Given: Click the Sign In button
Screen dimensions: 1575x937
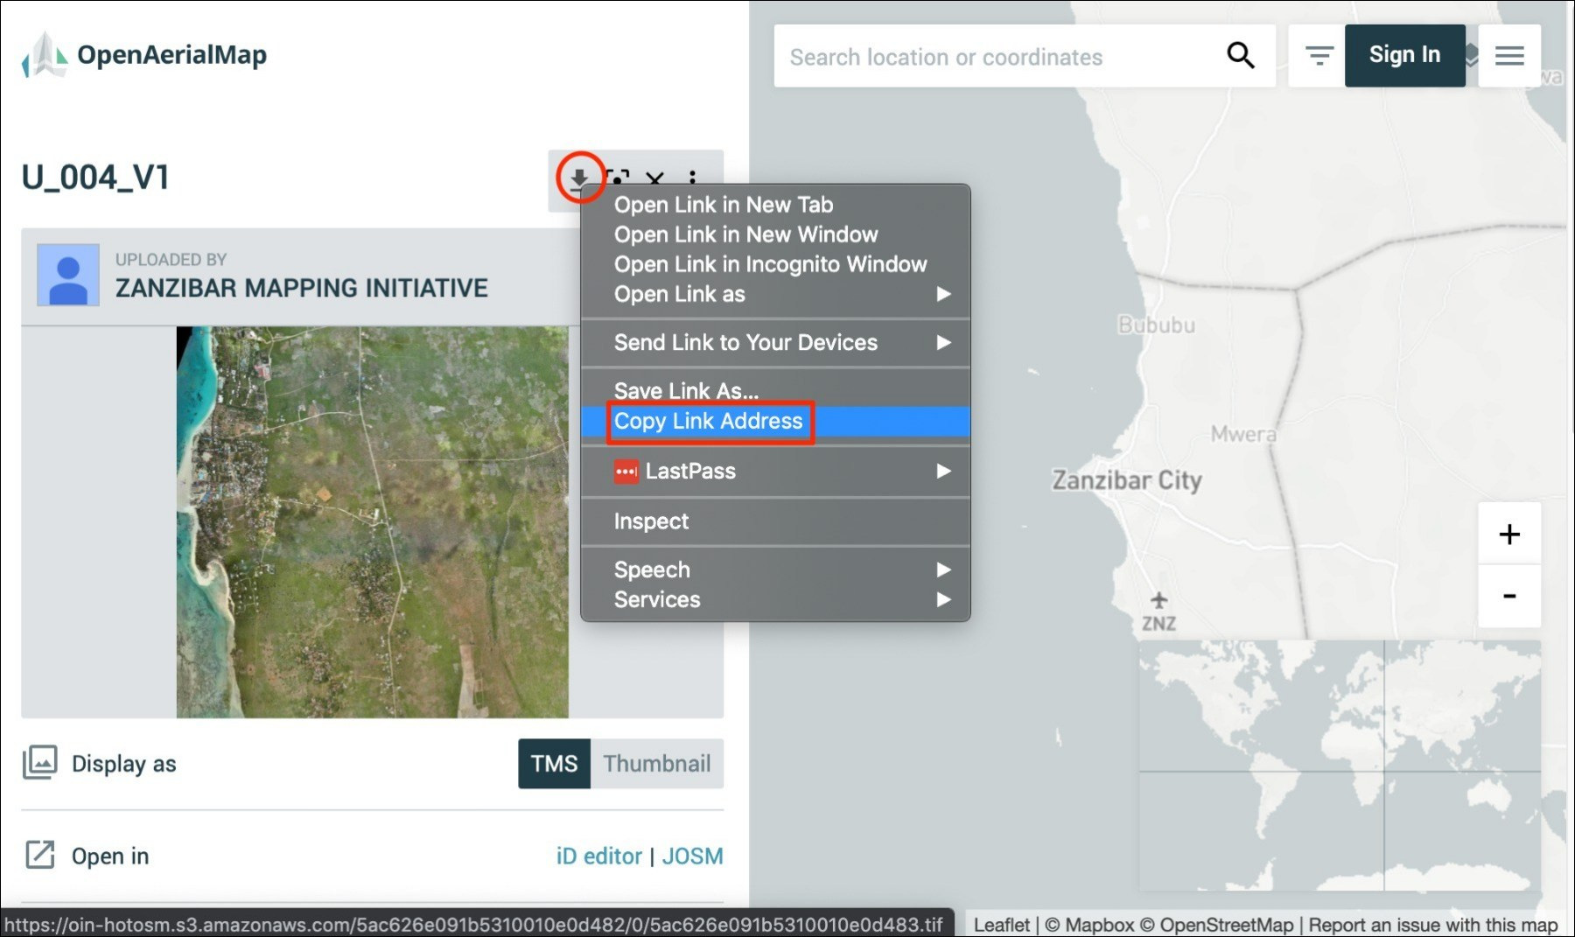Looking at the screenshot, I should tap(1404, 54).
